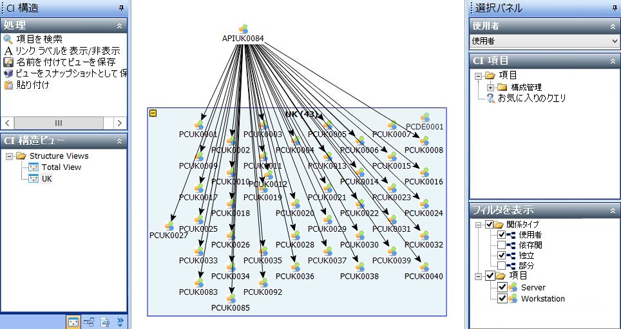Viewport: 621px width, 329px height.
Task: Click the 処理 scrollbar left arrow
Action: tap(7, 123)
